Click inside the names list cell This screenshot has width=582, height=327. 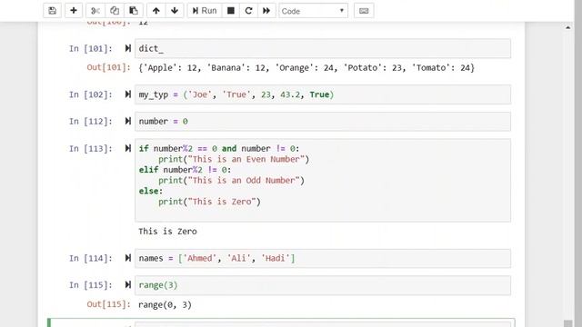coord(323,258)
